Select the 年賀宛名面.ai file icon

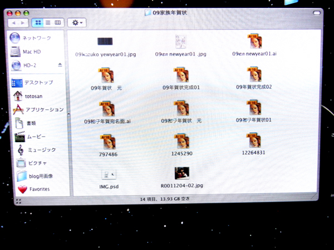click(x=107, y=109)
